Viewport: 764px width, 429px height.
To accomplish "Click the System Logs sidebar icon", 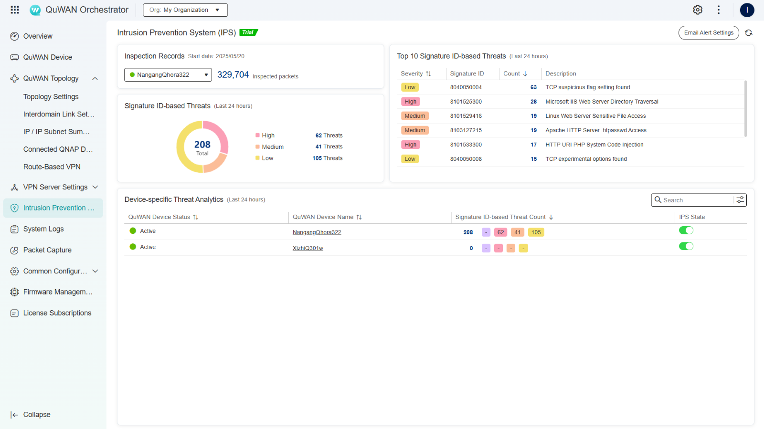I will click(15, 229).
